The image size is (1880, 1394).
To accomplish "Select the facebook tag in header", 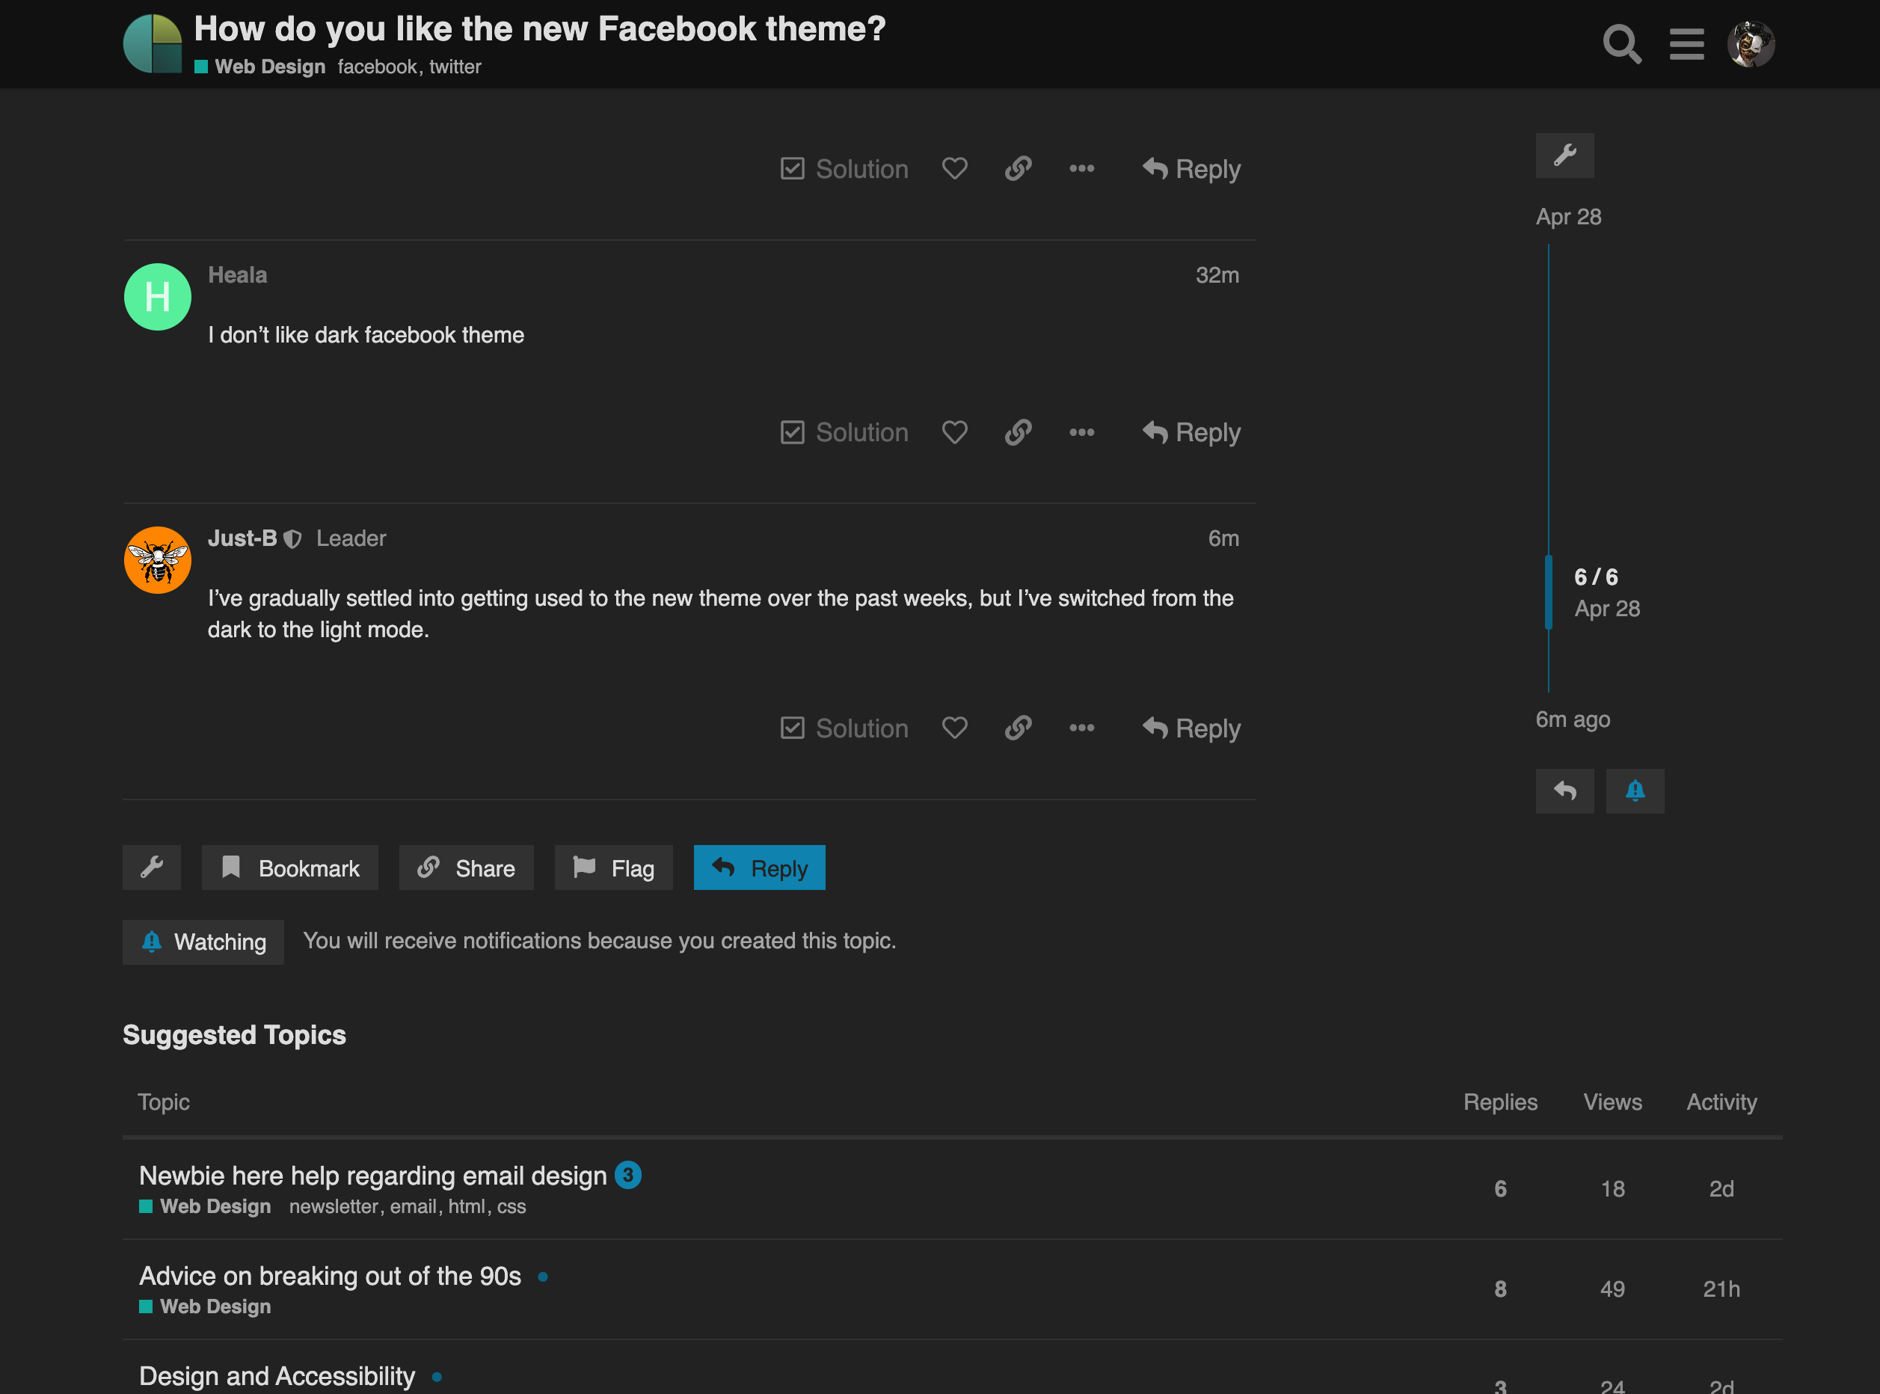I will click(x=377, y=67).
